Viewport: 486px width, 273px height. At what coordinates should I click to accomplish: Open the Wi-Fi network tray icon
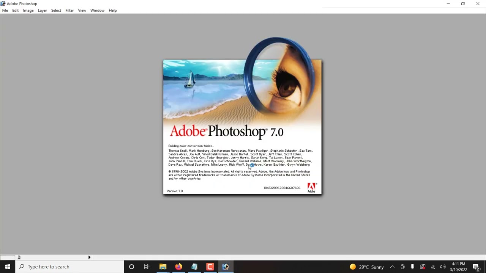click(x=433, y=267)
